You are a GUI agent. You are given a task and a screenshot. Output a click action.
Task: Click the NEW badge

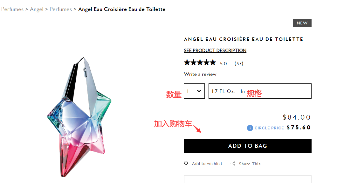pos(302,23)
